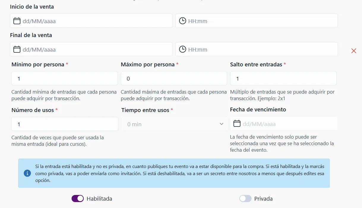The image size is (362, 208).
Task: Click the clock icon for sale end time
Action: click(x=182, y=49)
